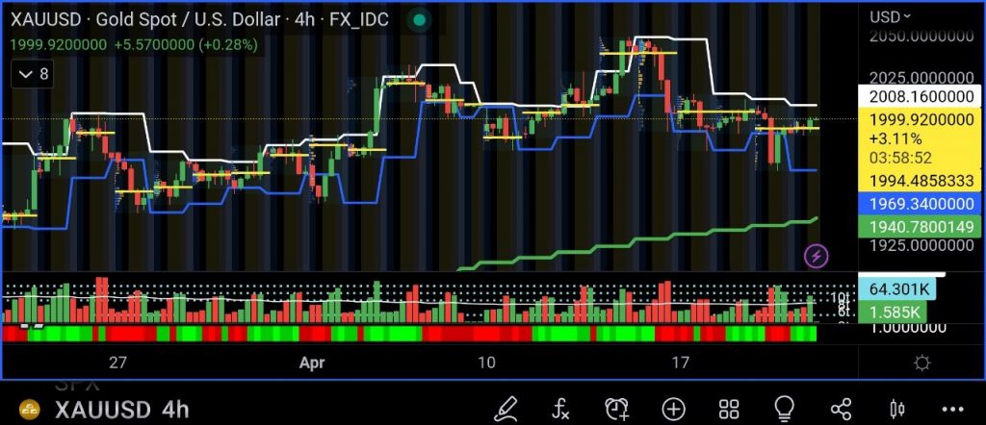This screenshot has width=986, height=425.
Task: Open XAUUSD symbol search at bottom
Action: 102,410
